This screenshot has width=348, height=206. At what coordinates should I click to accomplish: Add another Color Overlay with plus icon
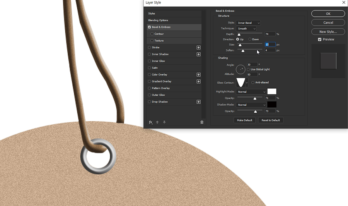click(199, 75)
